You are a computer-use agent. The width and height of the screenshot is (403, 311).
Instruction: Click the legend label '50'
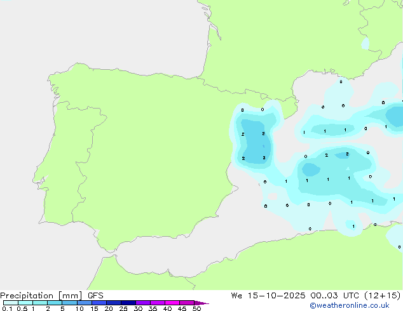coord(196,308)
